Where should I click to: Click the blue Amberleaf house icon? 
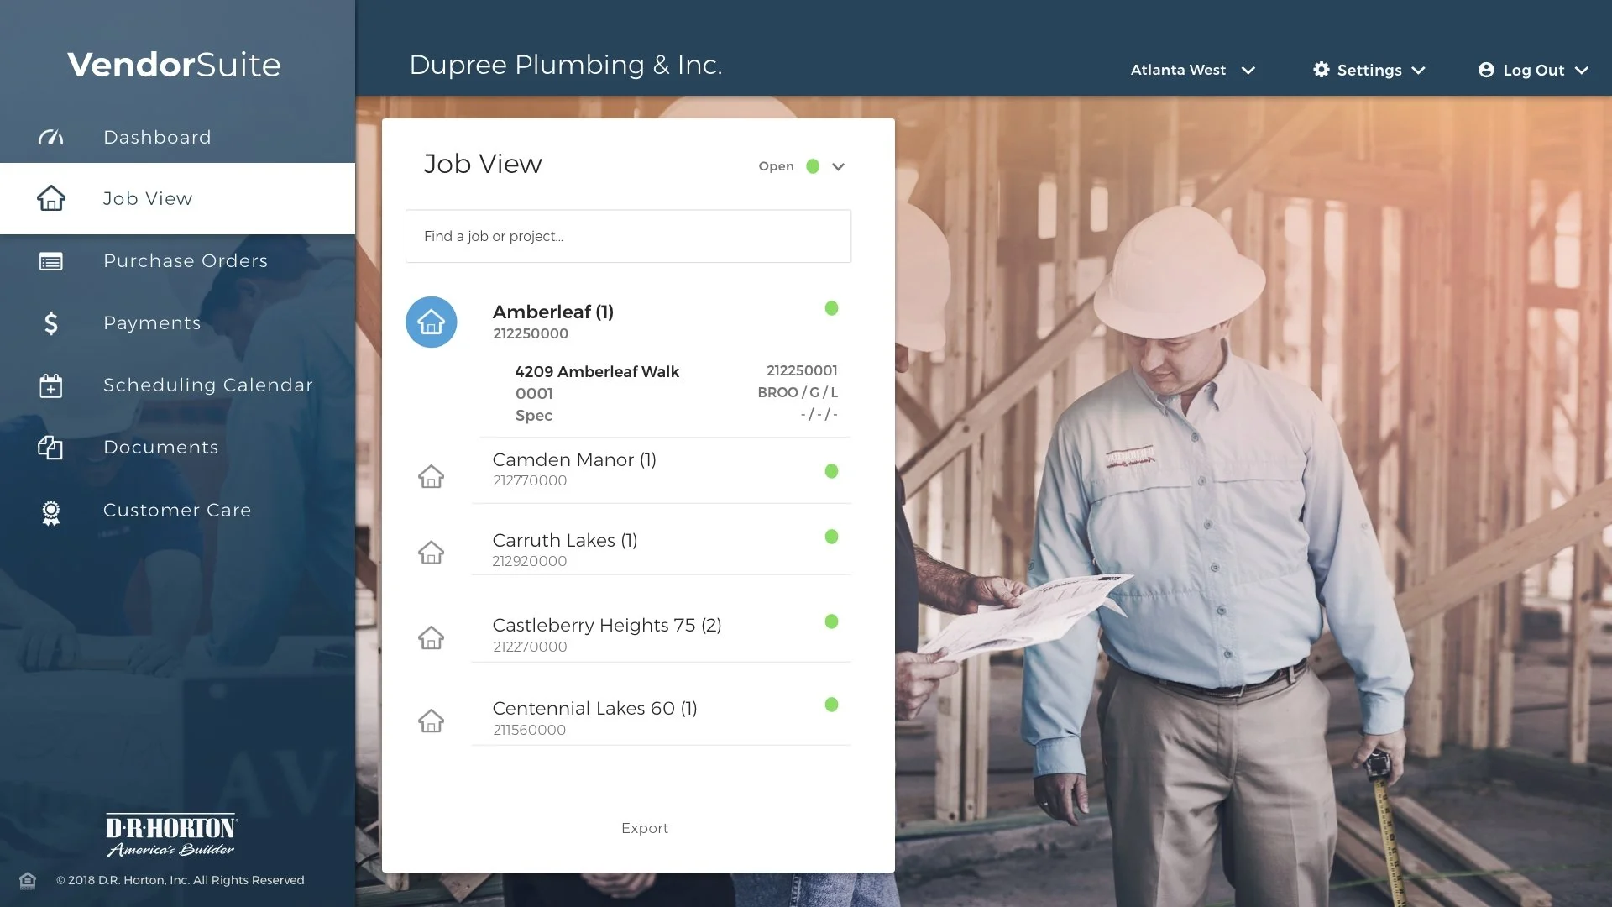(x=431, y=322)
